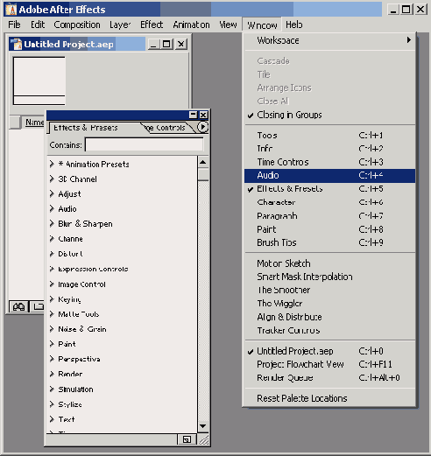Expand the Blur & Sharpen category
Viewport: 431px width, 456px height.
coord(52,224)
